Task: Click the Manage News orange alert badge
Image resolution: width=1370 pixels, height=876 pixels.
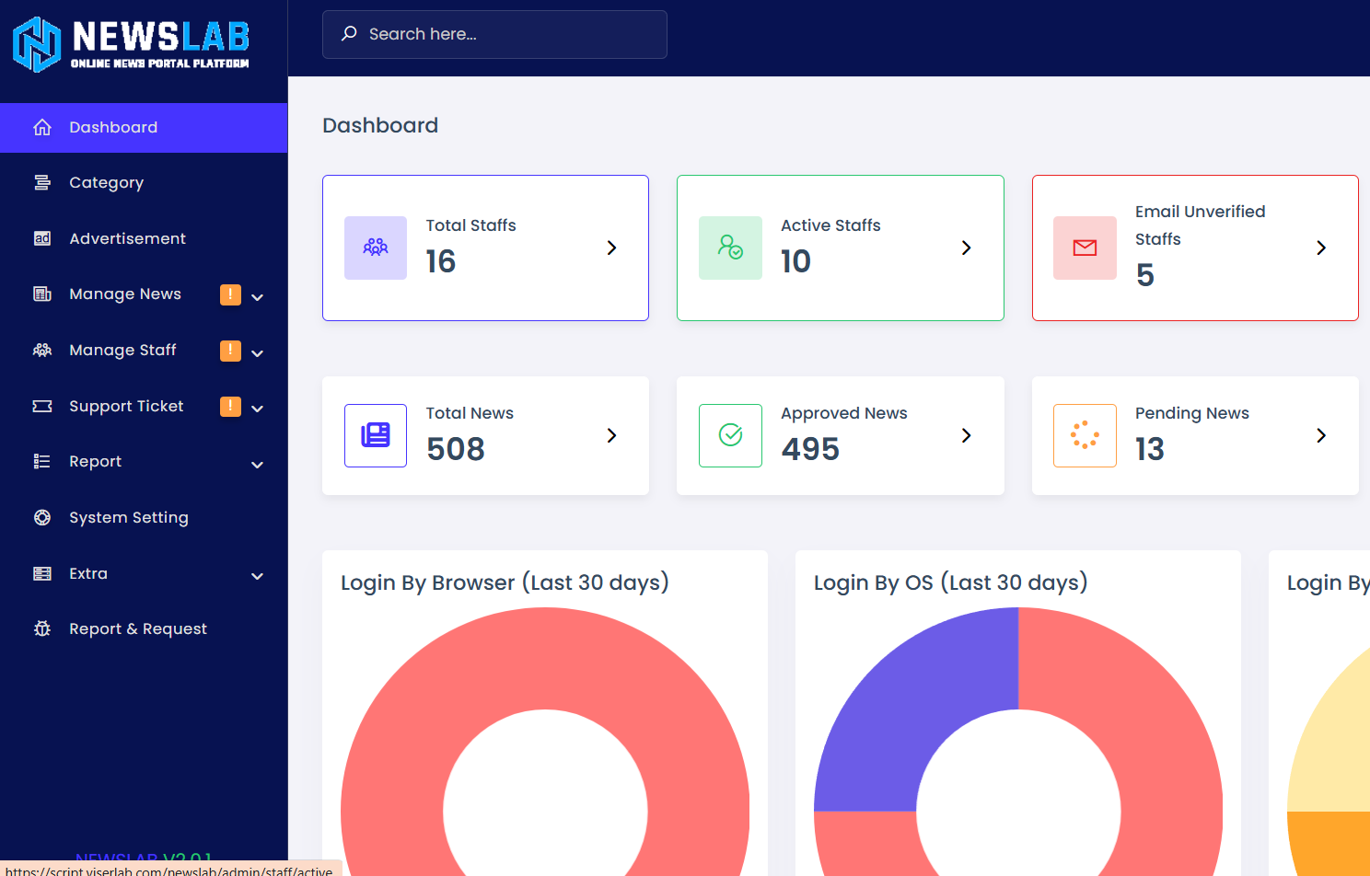Action: pyautogui.click(x=230, y=294)
